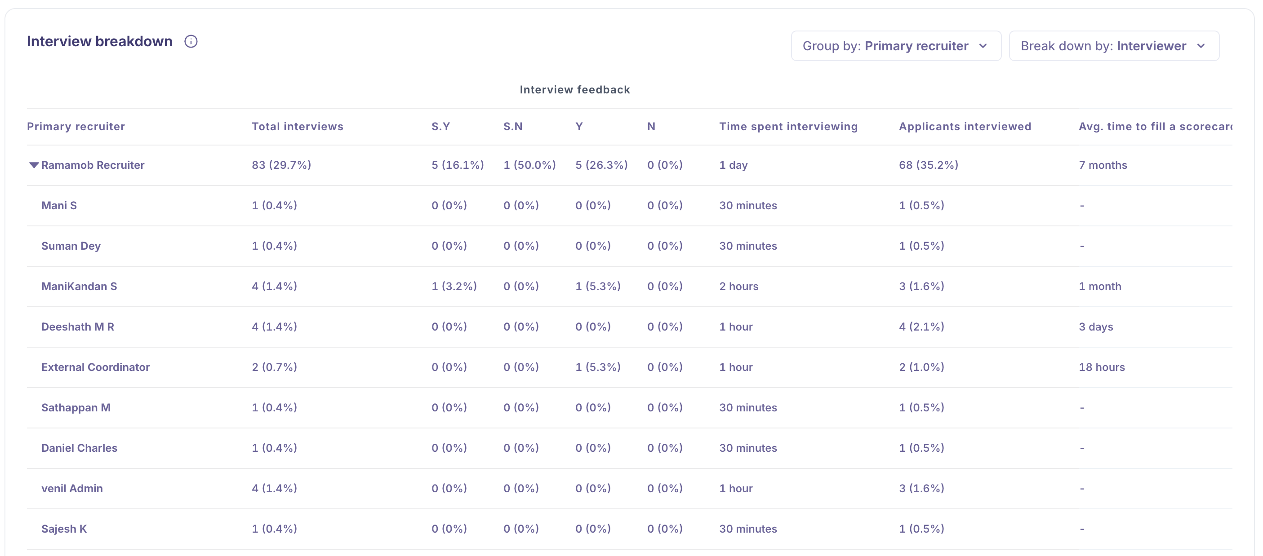
Task: Click the chevron on the Group by control
Action: tap(984, 47)
